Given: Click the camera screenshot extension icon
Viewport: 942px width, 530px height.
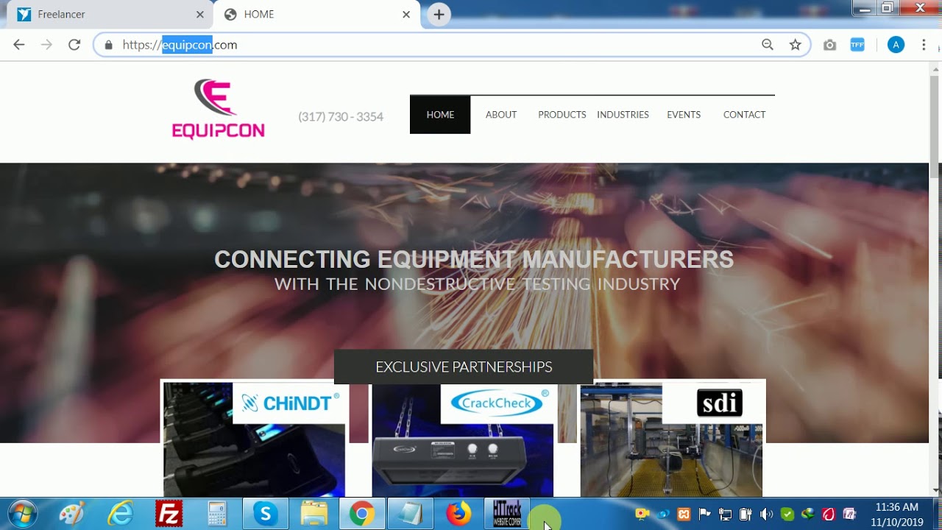Looking at the screenshot, I should pyautogui.click(x=830, y=45).
